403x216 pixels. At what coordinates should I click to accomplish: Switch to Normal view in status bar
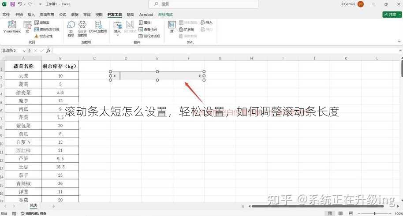329,213
